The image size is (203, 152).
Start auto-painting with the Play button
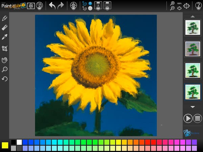[188, 118]
